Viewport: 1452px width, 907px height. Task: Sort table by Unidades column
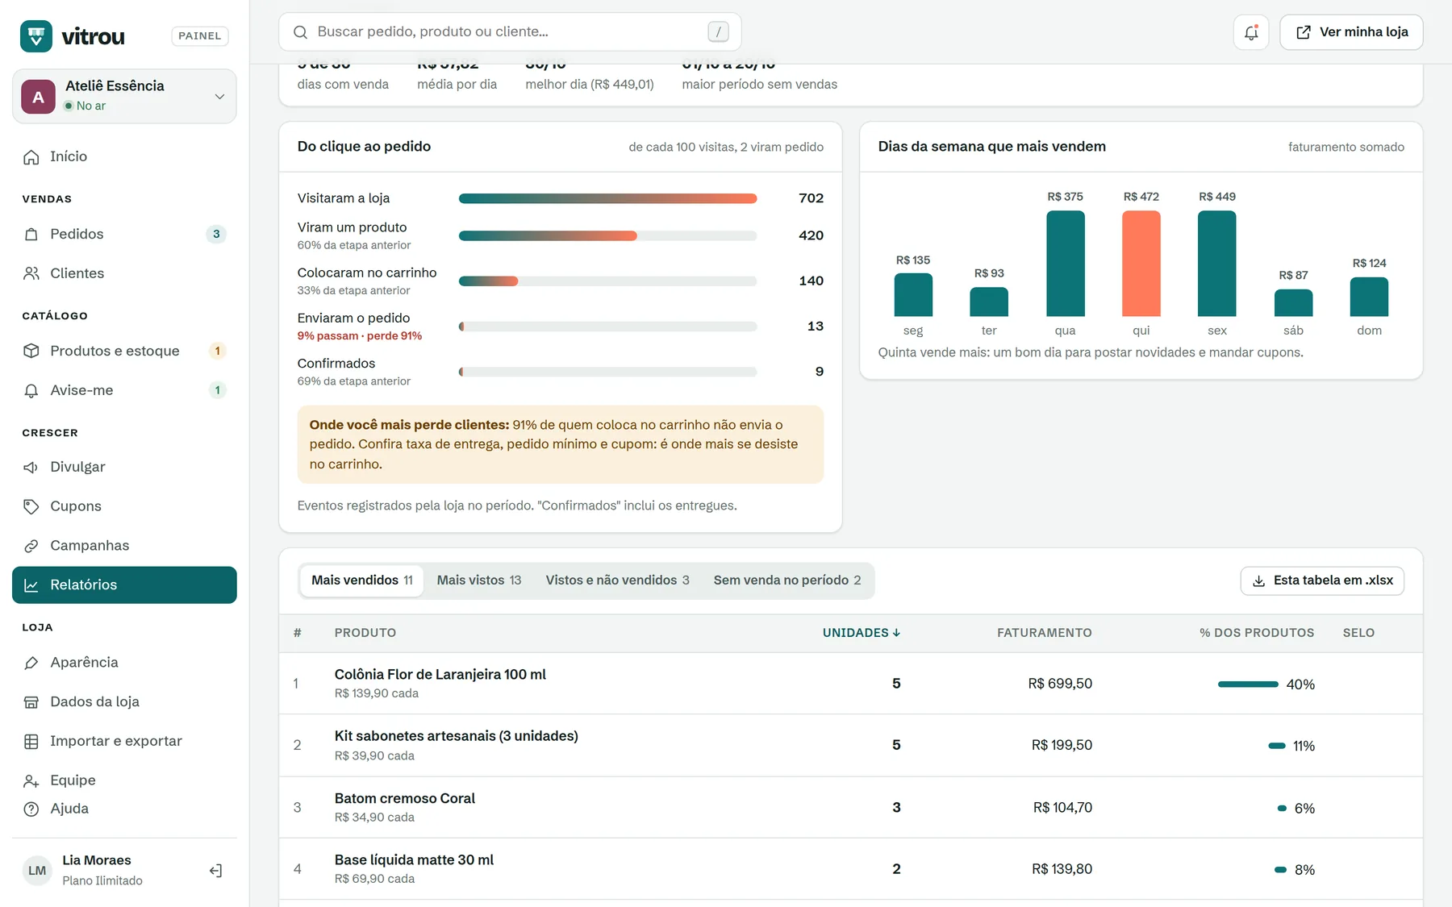(861, 633)
